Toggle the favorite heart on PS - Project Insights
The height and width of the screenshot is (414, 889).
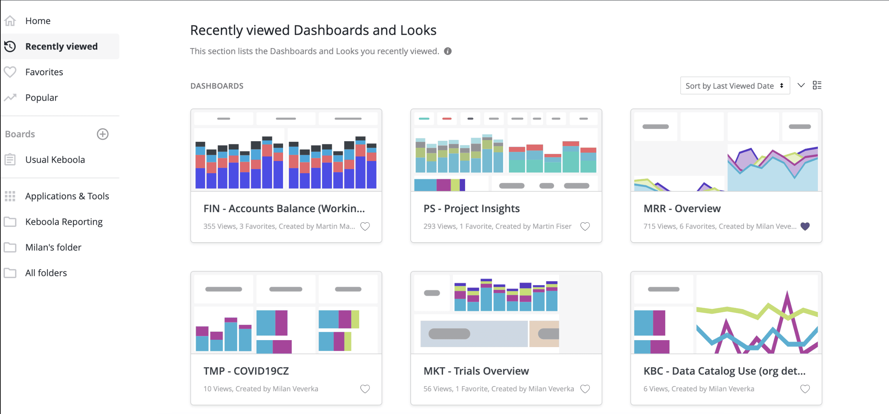(585, 227)
